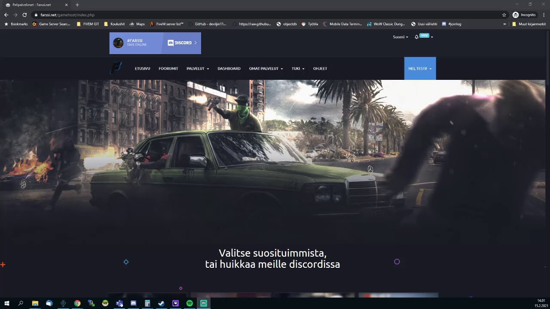Open the Windows Start menu
Image resolution: width=550 pixels, height=309 pixels.
pyautogui.click(x=7, y=303)
